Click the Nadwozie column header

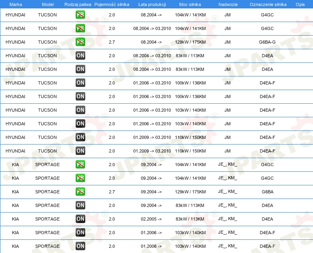point(228,4)
